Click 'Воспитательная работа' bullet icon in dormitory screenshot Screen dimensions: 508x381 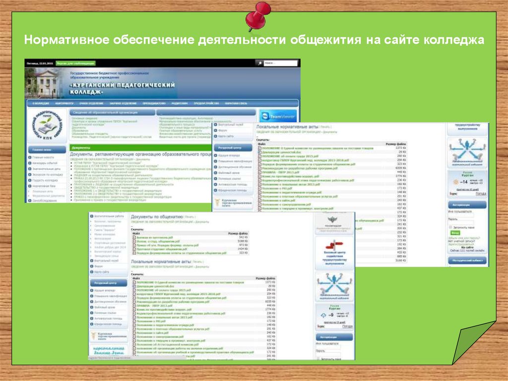pos(92,216)
